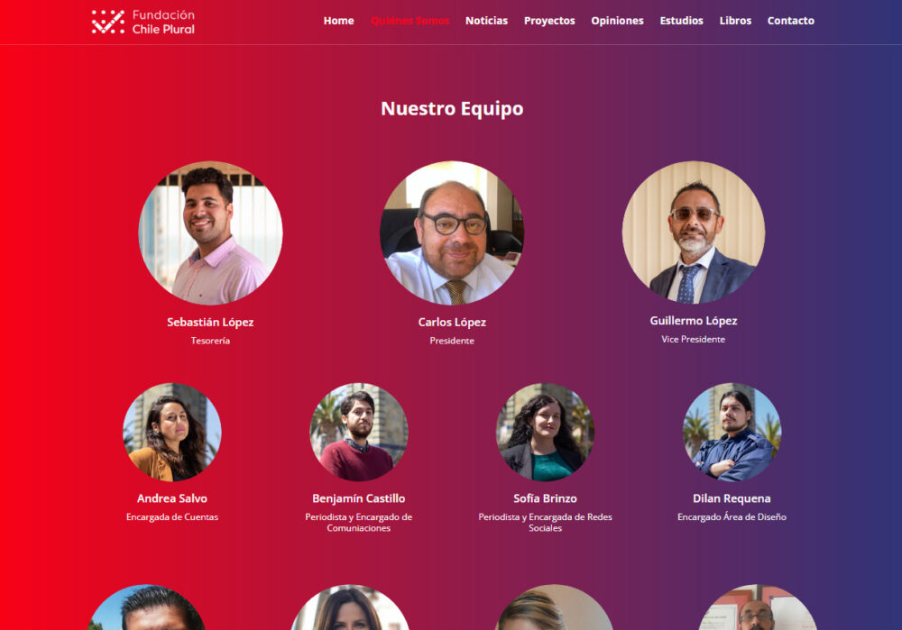This screenshot has width=902, height=630.
Task: Click Dilan Requena's photo
Action: (x=732, y=433)
